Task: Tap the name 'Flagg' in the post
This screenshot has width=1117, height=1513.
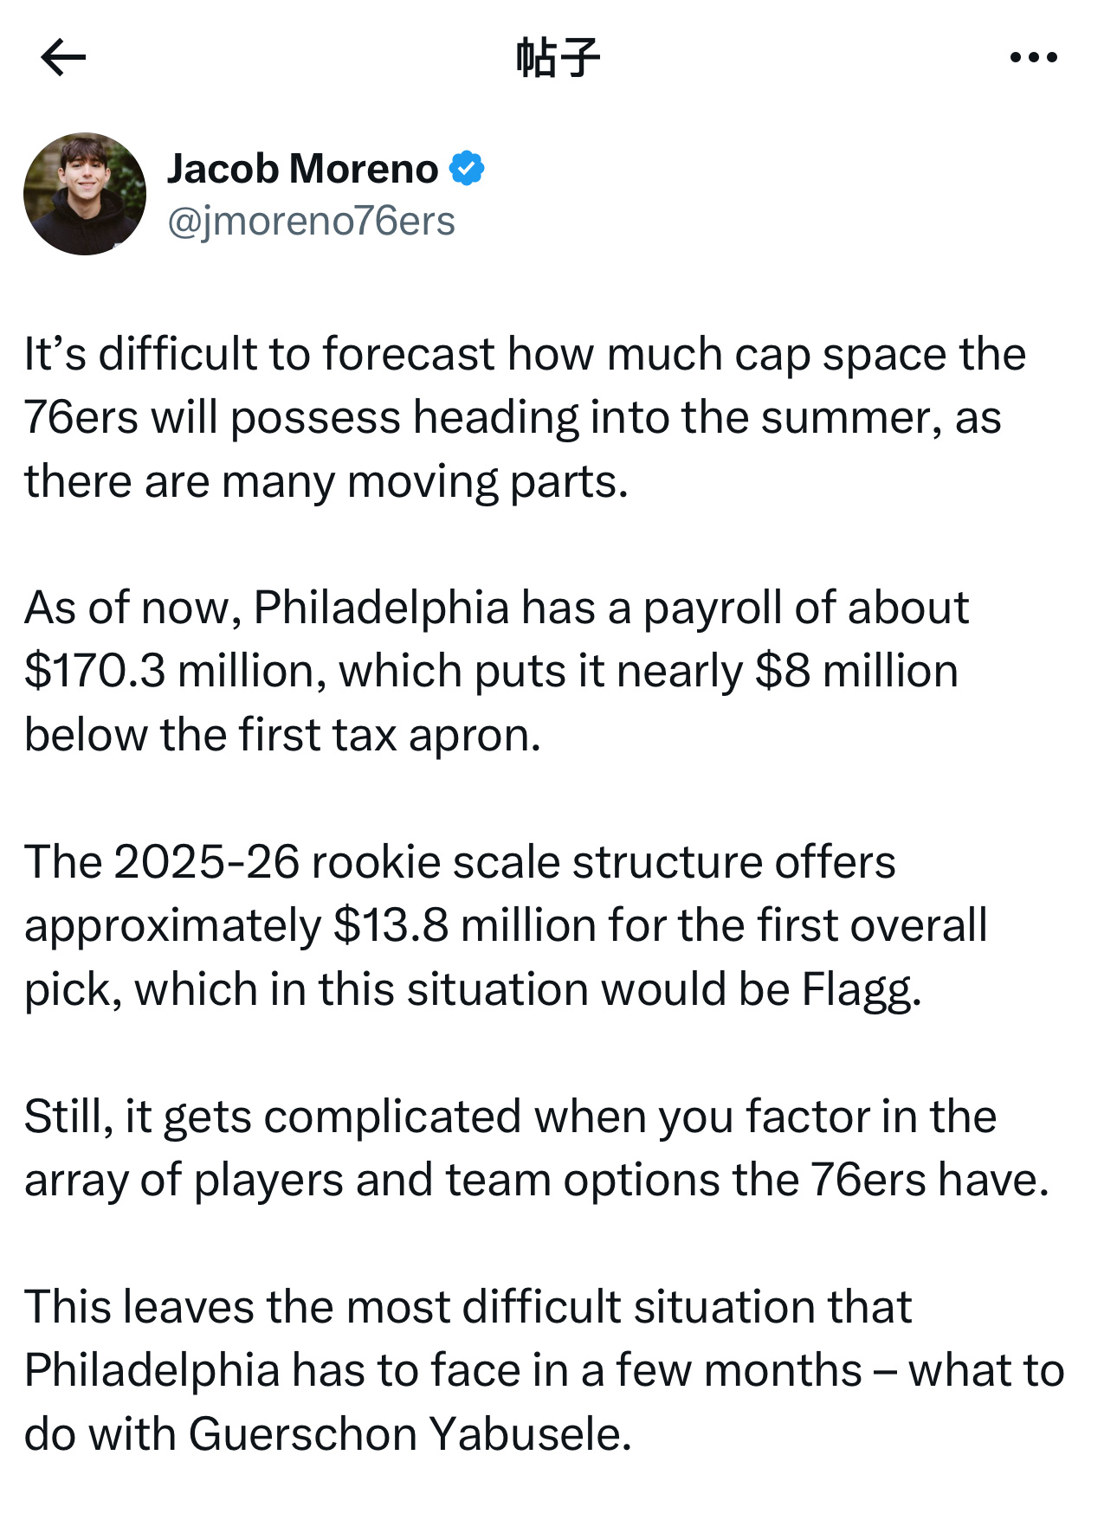Action: click(x=862, y=989)
